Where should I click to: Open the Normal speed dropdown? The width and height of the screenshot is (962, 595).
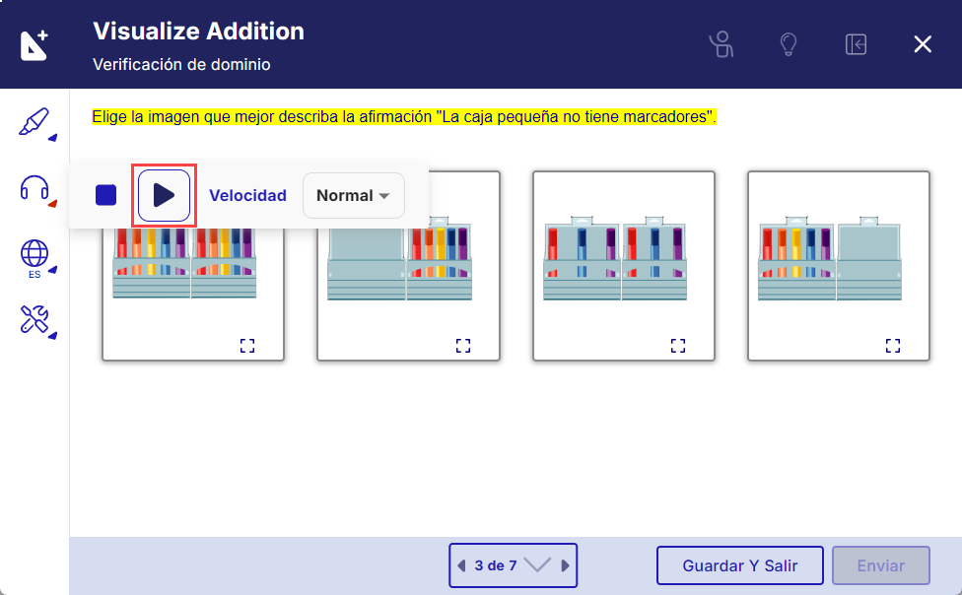[354, 195]
